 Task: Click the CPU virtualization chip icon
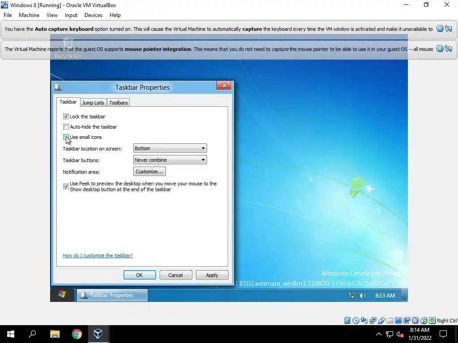pyautogui.click(x=415, y=321)
